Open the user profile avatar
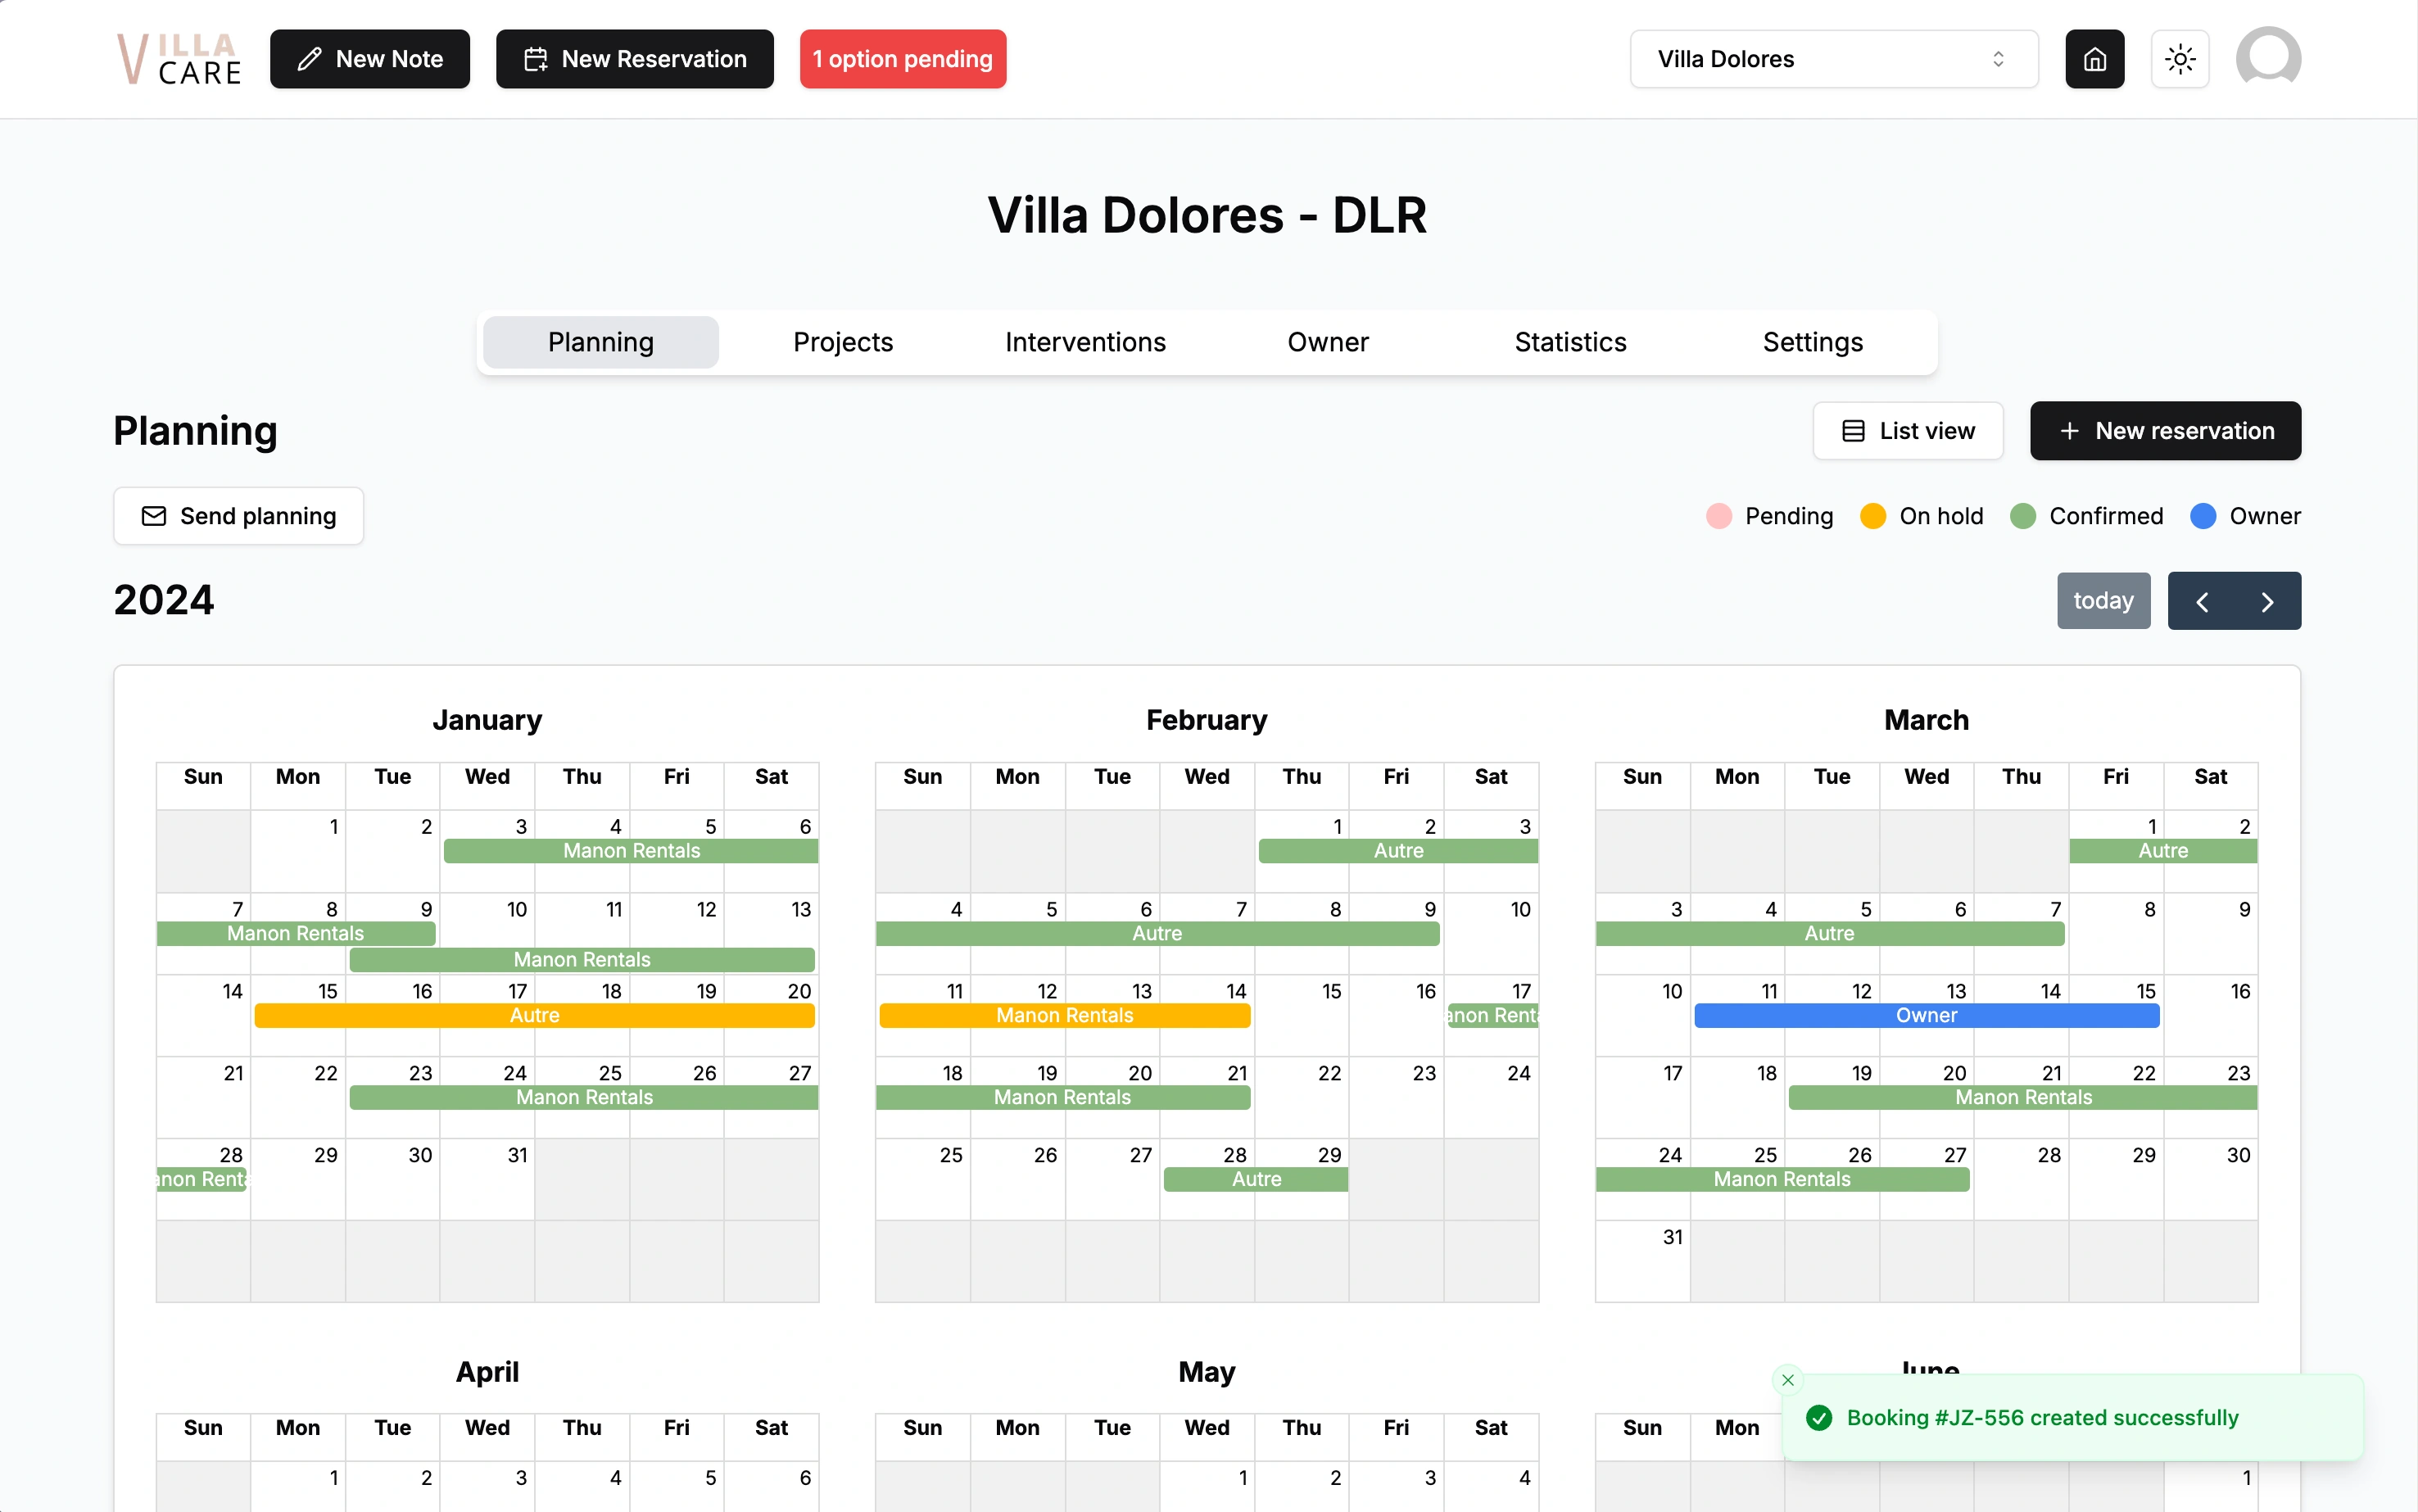 pyautogui.click(x=2268, y=57)
